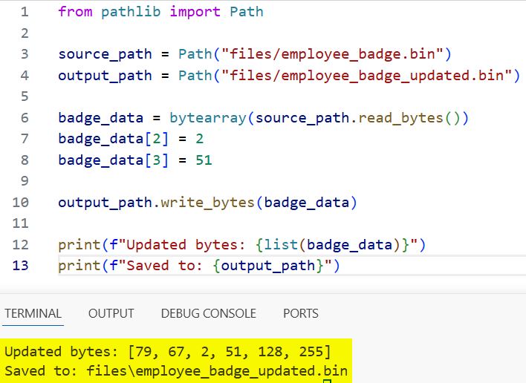Click line number 8 in gutter
The width and height of the screenshot is (526, 383).
coord(25,160)
